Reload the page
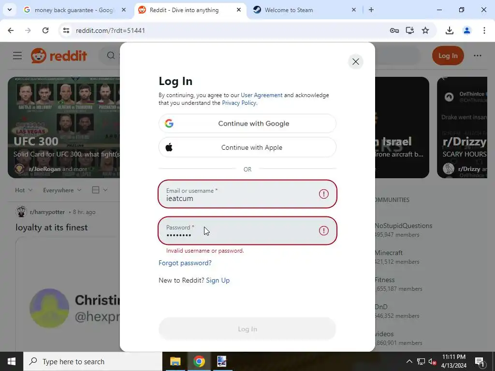 [45, 30]
